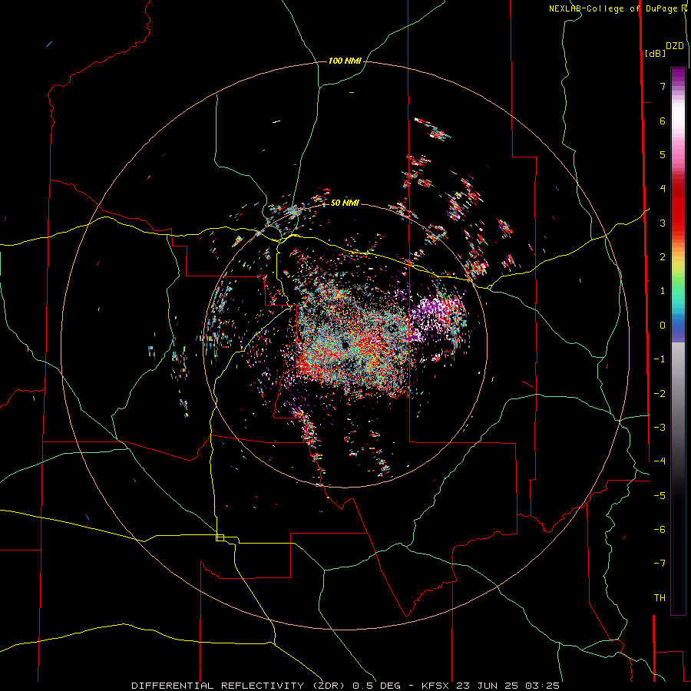Click the 6 dB value on the scale
Screen dimensions: 691x691
[663, 121]
